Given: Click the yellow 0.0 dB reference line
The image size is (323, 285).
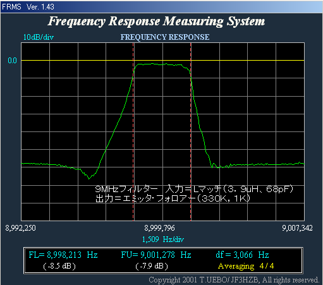Looking at the screenshot, I should 162,61.
